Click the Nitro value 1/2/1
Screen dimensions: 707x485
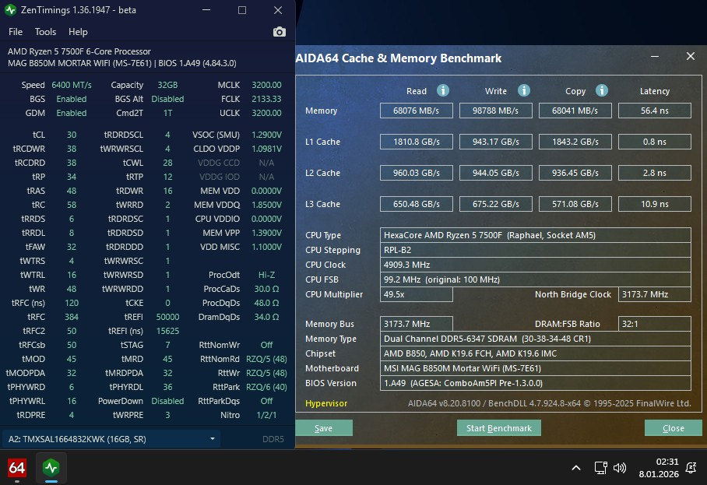(x=266, y=415)
